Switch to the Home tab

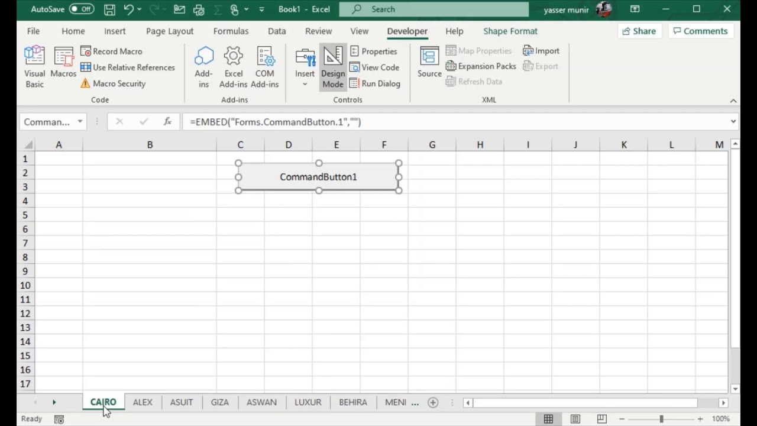73,31
